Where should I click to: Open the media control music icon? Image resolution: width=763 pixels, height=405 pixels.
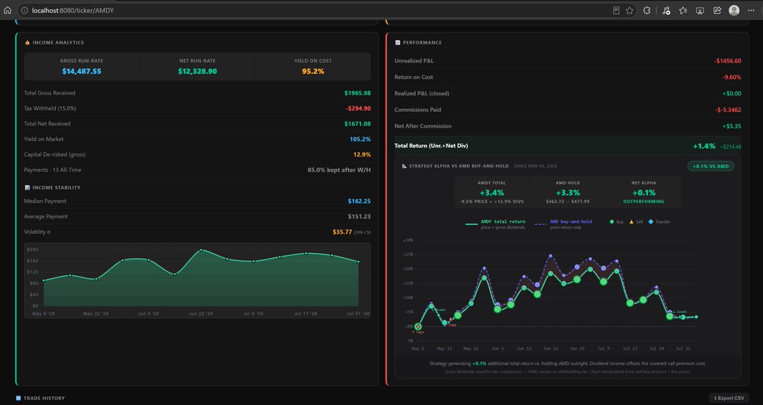pyautogui.click(x=666, y=10)
